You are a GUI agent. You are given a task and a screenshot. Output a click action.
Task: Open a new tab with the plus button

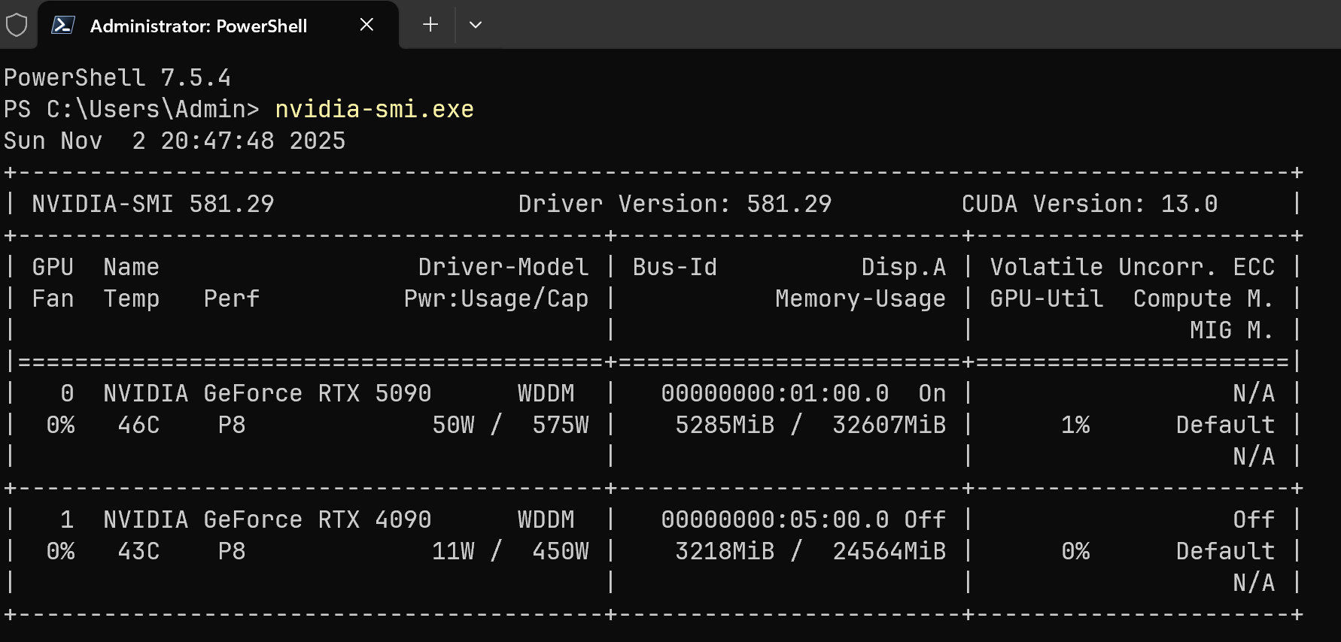[430, 25]
